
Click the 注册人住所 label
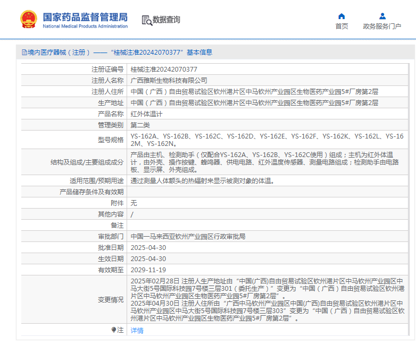click(107, 92)
